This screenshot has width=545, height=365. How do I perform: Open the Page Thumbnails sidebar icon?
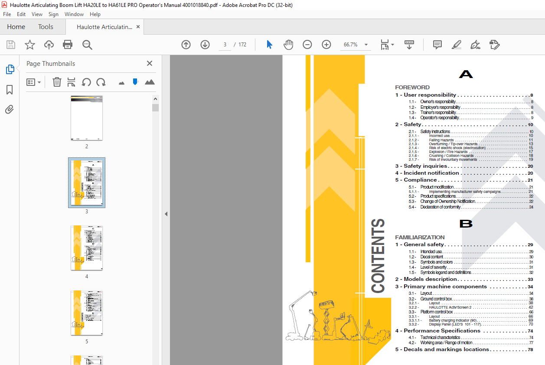pos(10,69)
